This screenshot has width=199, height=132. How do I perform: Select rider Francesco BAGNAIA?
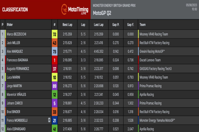click(x=17, y=60)
